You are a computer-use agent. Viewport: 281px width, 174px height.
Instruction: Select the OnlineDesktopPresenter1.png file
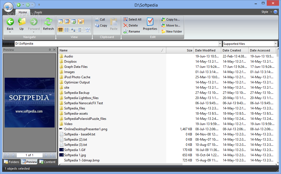(83, 129)
